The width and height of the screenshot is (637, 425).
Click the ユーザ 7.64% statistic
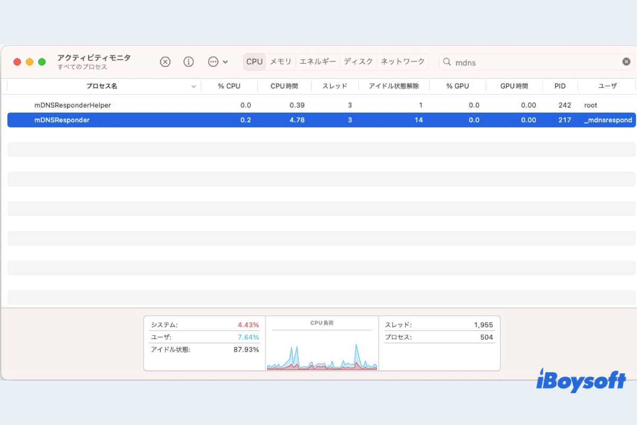click(205, 337)
